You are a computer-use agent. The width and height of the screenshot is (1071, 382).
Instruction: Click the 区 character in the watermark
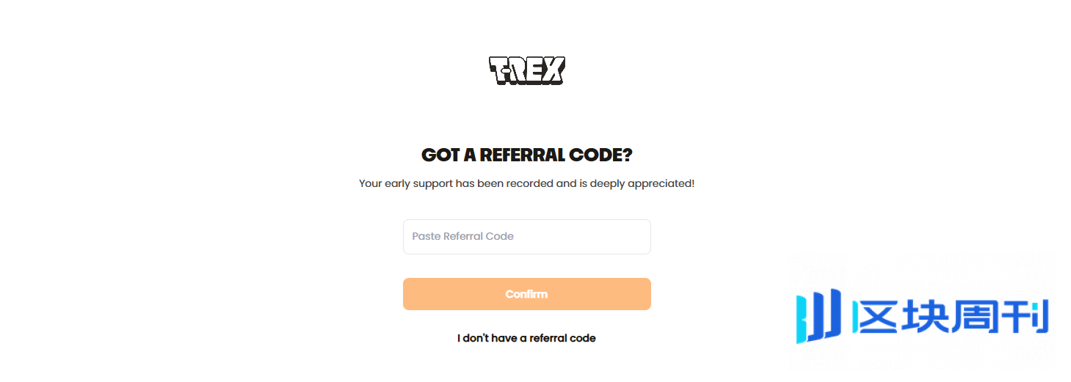(x=874, y=317)
